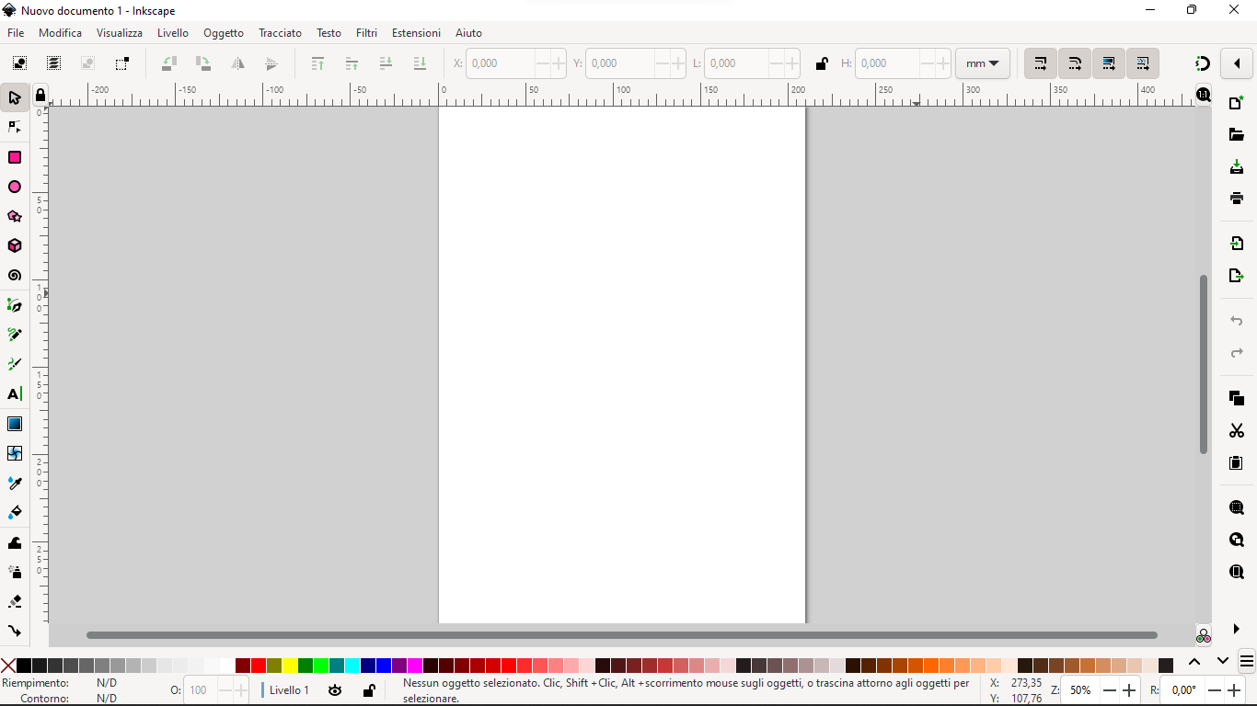This screenshot has width=1257, height=706.
Task: Lock the current layer Livello 1
Action: pos(370,690)
